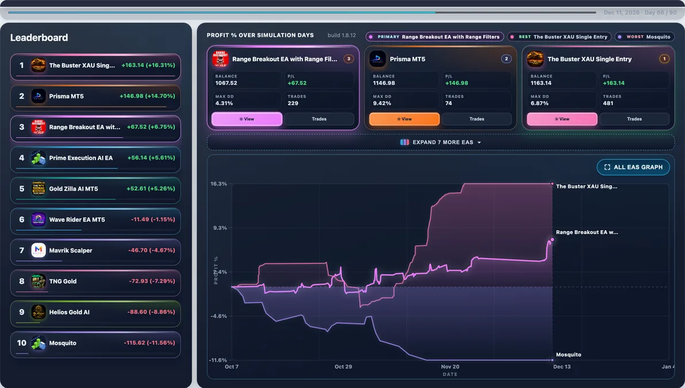Click Helios Gold AI icon
The image size is (685, 388).
click(x=38, y=312)
